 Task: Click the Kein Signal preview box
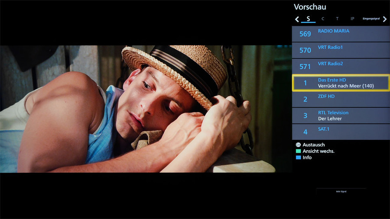click(341, 191)
